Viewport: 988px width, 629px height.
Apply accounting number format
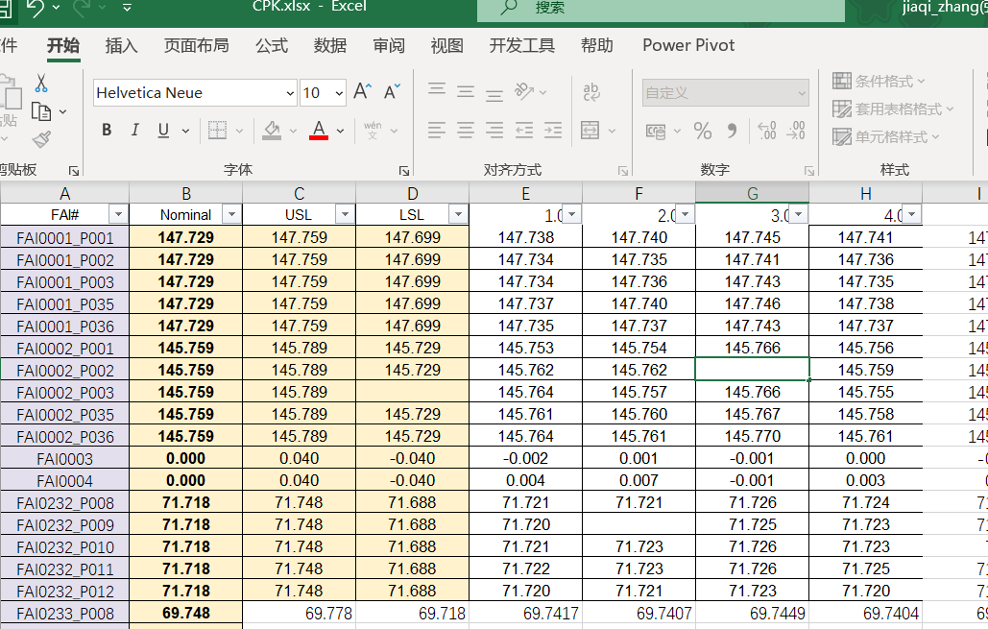[656, 132]
